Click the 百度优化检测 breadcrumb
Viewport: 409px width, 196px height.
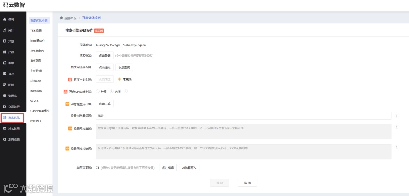tap(91, 18)
